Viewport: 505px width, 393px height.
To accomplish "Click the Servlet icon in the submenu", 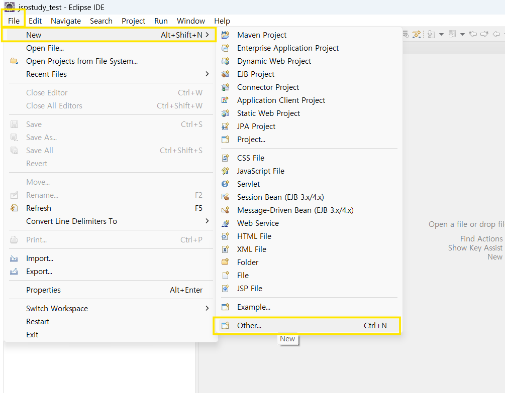I will (226, 184).
